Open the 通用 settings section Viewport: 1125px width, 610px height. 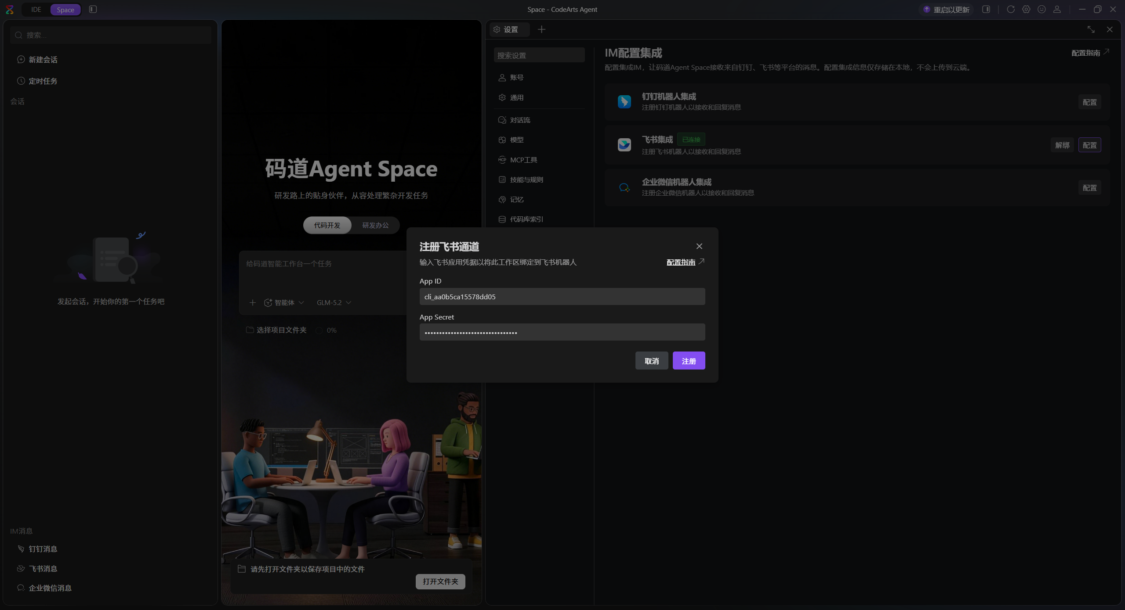coord(540,97)
